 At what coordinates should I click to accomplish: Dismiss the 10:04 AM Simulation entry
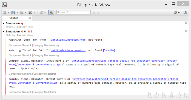pyautogui.click(x=186, y=31)
